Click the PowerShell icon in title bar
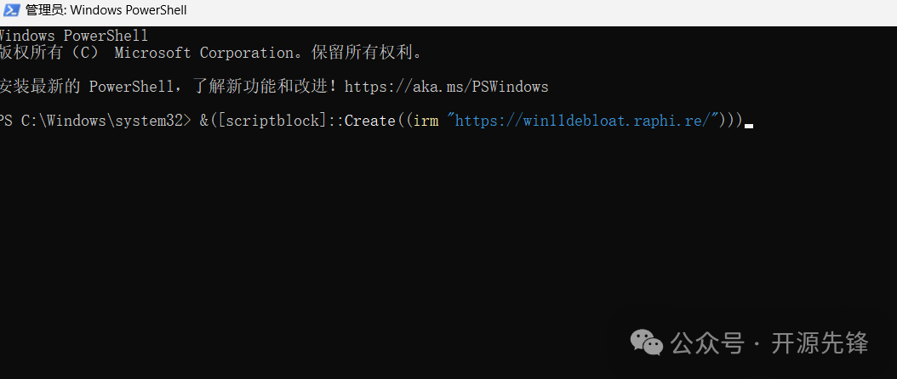897x379 pixels. pyautogui.click(x=12, y=10)
